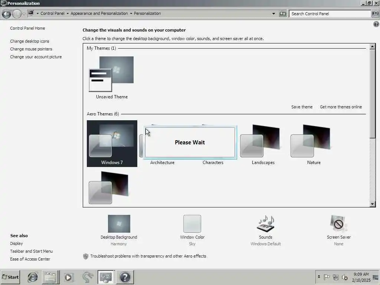Click Get more themes online
Viewport: 380px width, 285px height.
(x=341, y=107)
